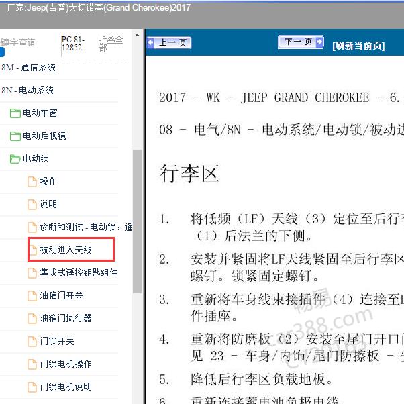Click the document icon beside 油箱门开关
This screenshot has width=404, height=404.
32,296
